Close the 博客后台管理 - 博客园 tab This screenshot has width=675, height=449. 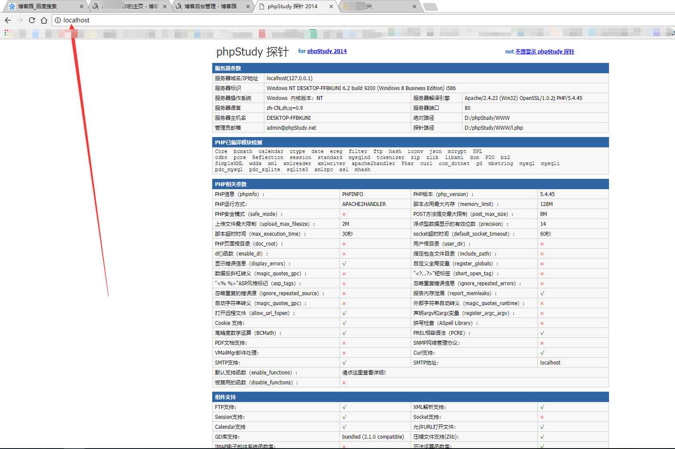(248, 6)
